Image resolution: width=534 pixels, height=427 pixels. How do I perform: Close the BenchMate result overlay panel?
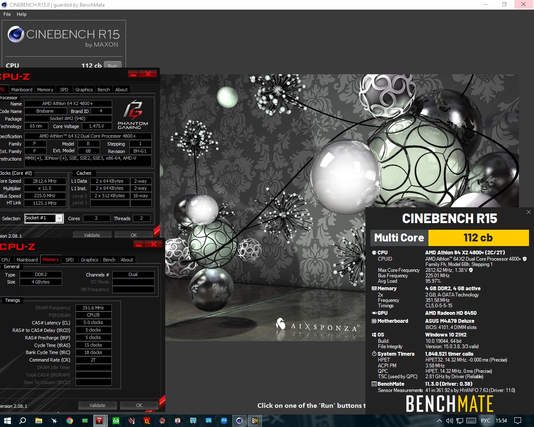(x=529, y=212)
